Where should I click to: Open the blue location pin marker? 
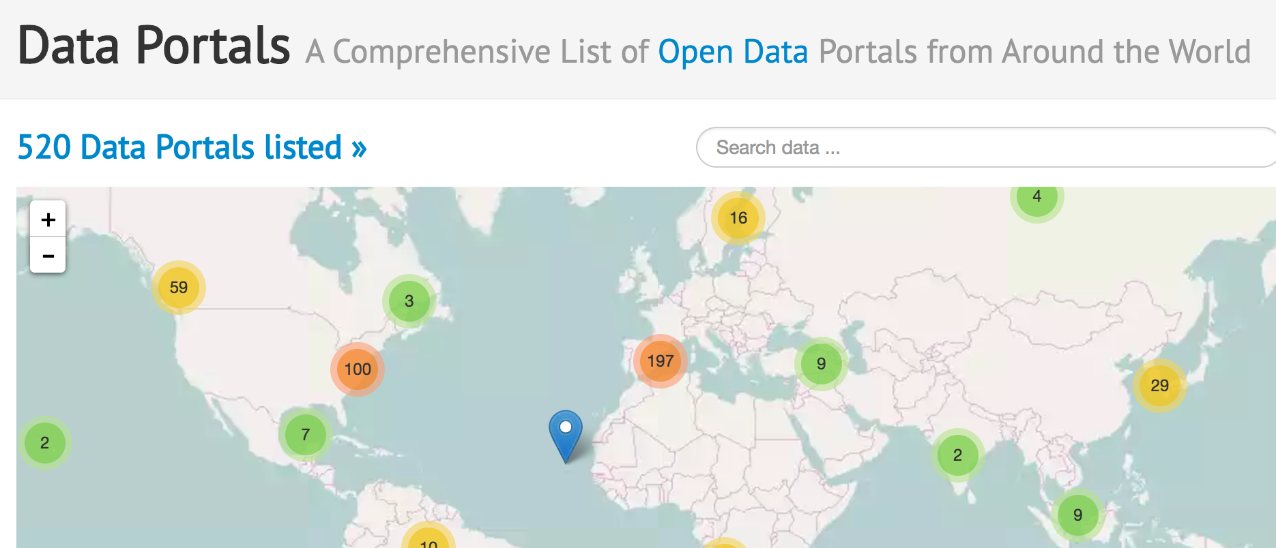(566, 436)
